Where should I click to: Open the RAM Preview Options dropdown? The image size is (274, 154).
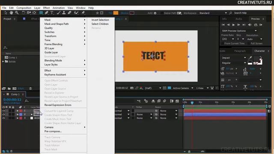click(x=239, y=31)
